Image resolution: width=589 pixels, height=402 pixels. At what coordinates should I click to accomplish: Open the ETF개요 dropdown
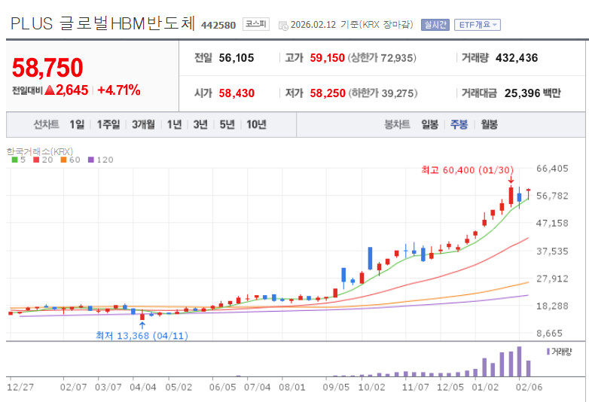point(478,24)
